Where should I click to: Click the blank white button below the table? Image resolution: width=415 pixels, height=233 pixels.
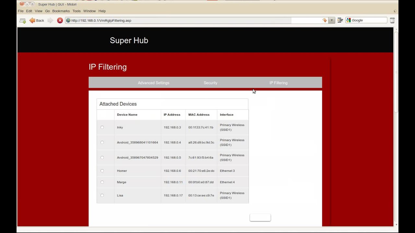[x=260, y=218]
